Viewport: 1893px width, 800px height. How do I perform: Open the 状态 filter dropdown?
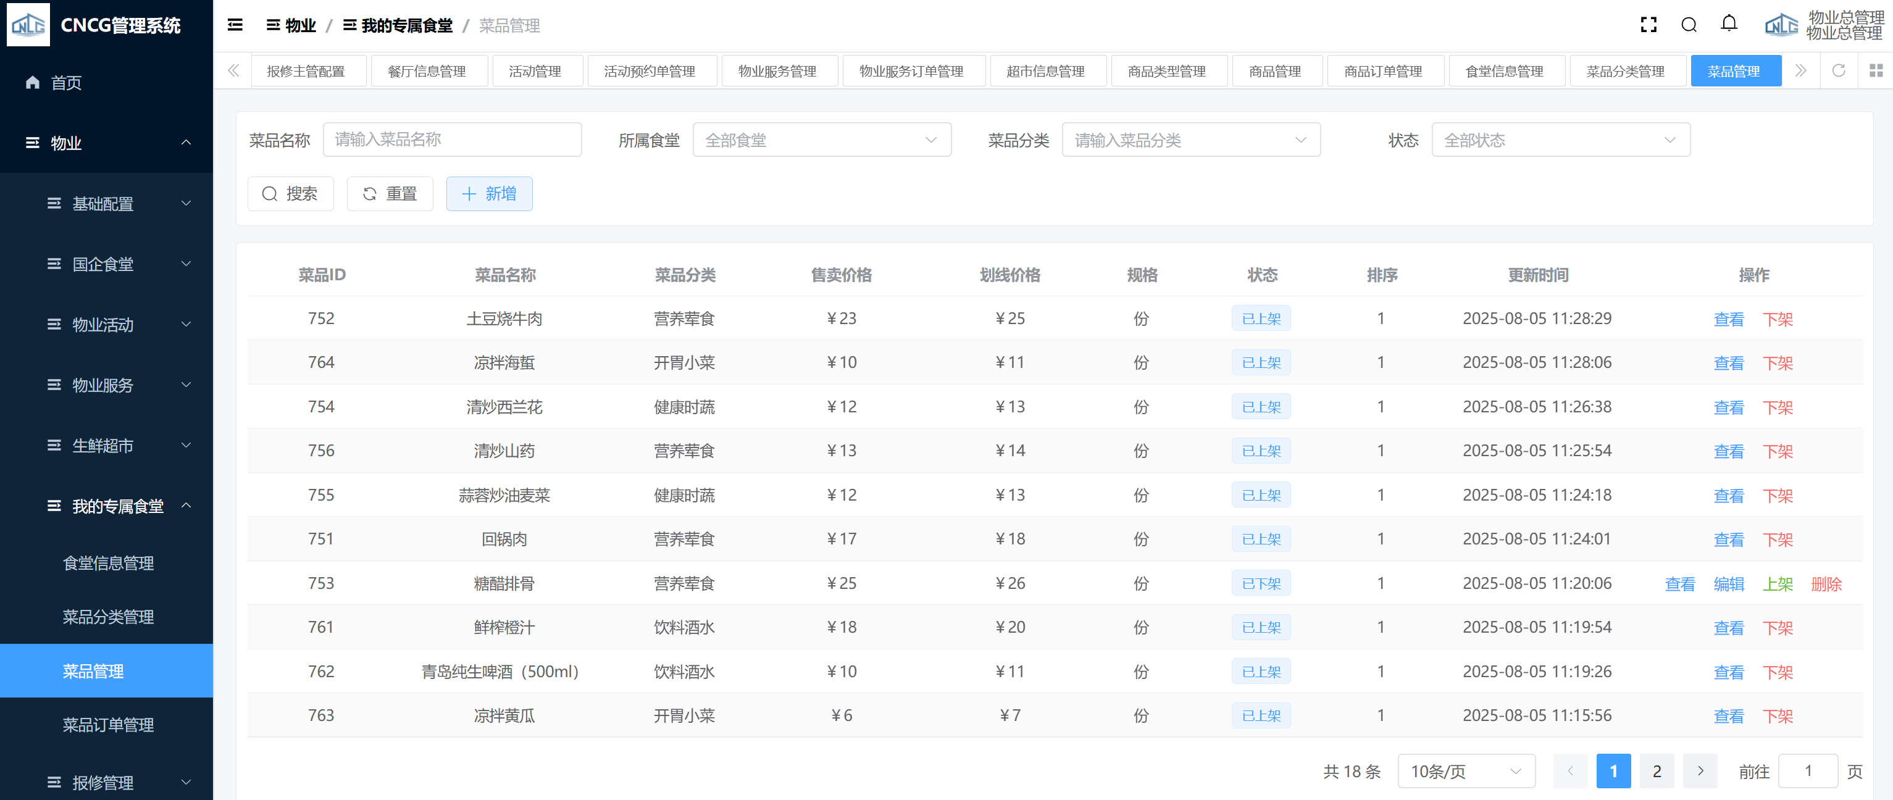1560,140
